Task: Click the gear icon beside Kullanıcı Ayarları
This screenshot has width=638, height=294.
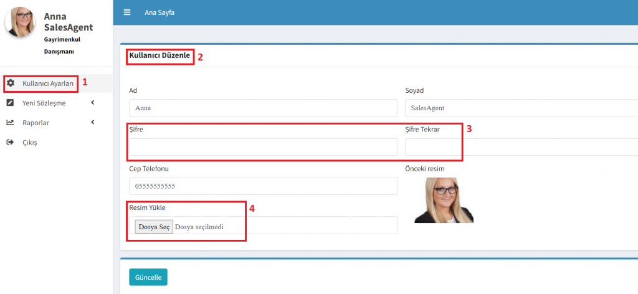Action: pos(11,83)
